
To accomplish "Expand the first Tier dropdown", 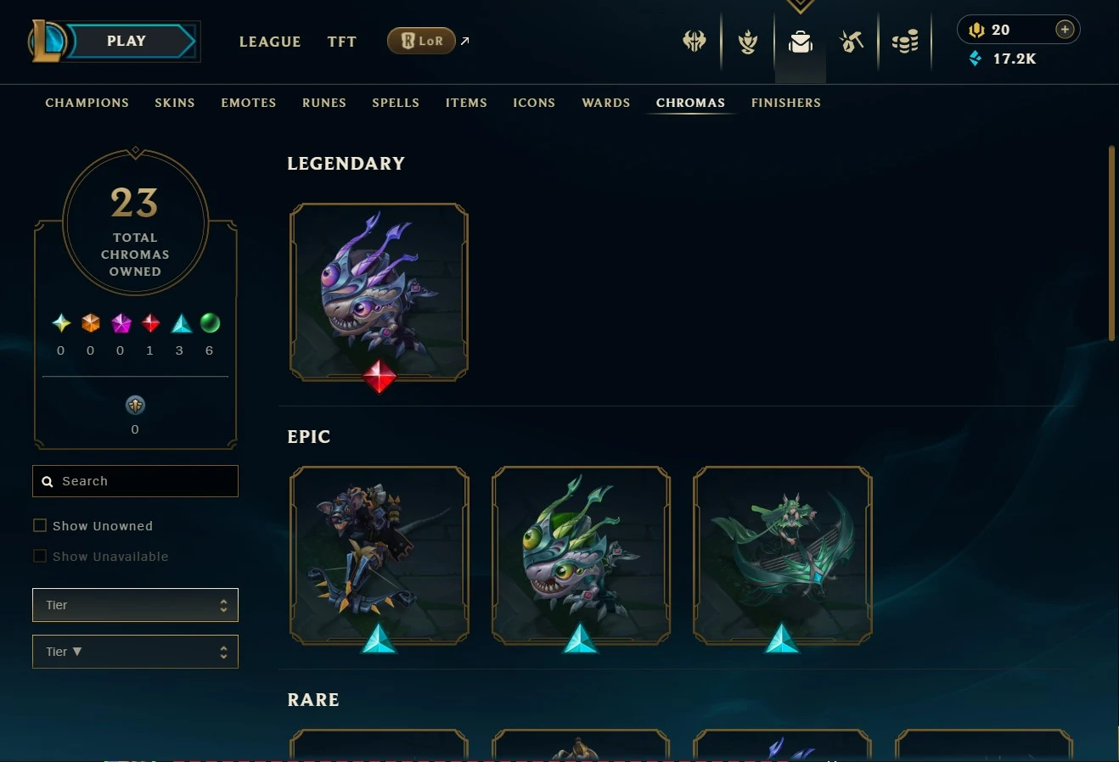I will tap(135, 605).
